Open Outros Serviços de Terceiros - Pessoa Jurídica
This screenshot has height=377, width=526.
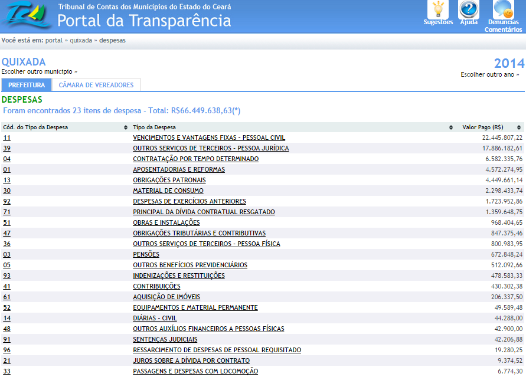pos(211,148)
